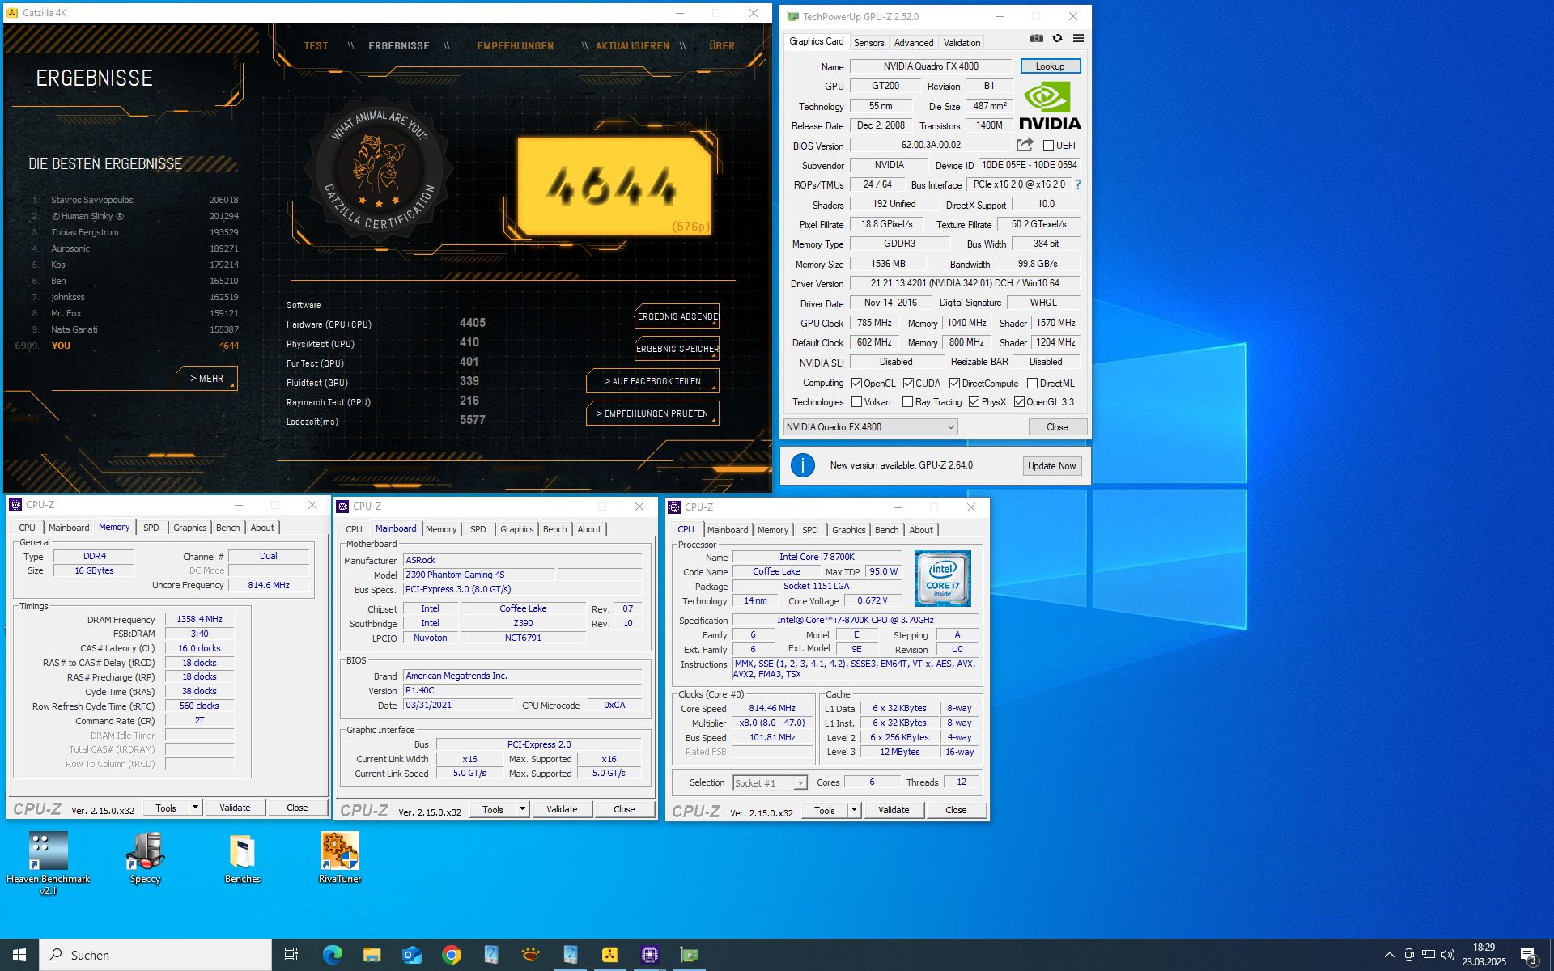1554x971 pixels.
Task: Click Validate in CPU-Z Mainboard window
Action: [562, 809]
